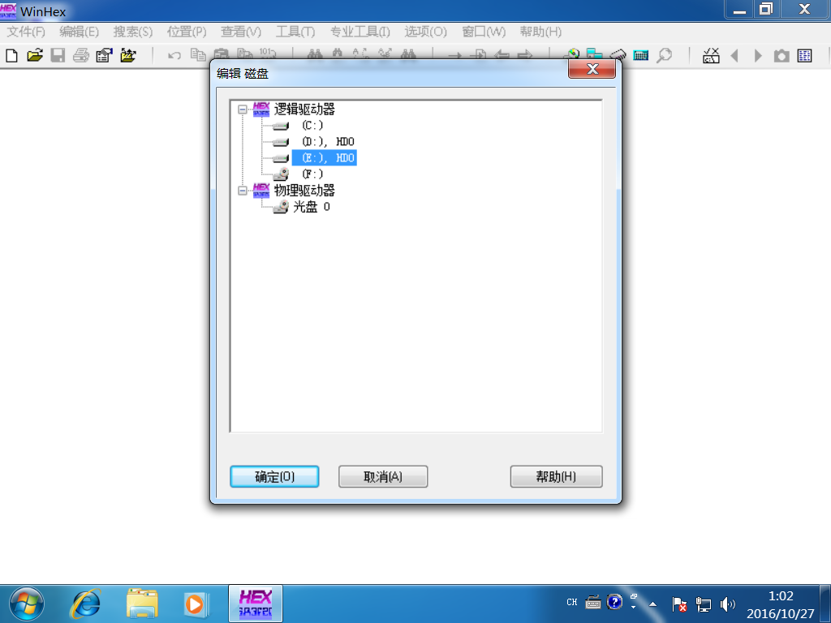This screenshot has width=831, height=623.
Task: Click the General Options checkmark icon
Action: click(711, 56)
